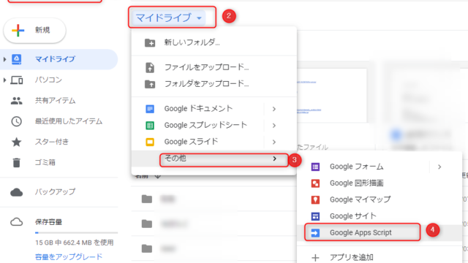Viewport: 468px width, 263px height.
Task: Expand the マイドライブ tree arrow in sidebar
Action: click(x=4, y=59)
